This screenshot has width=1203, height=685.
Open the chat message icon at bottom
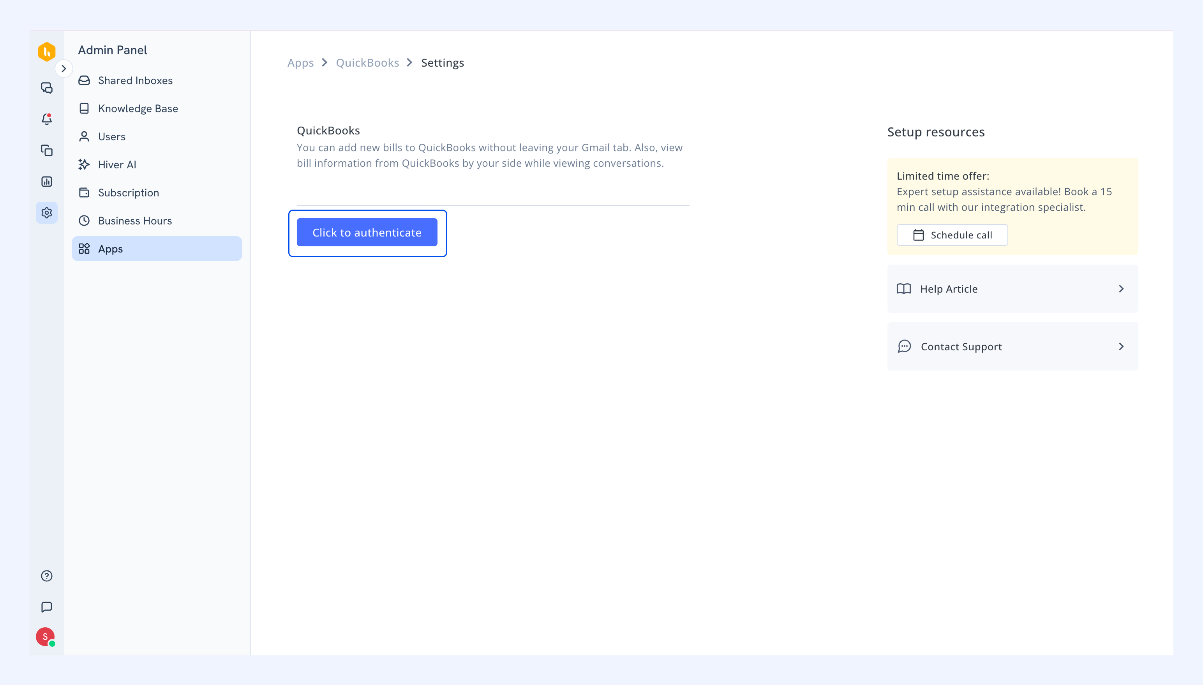coord(47,607)
